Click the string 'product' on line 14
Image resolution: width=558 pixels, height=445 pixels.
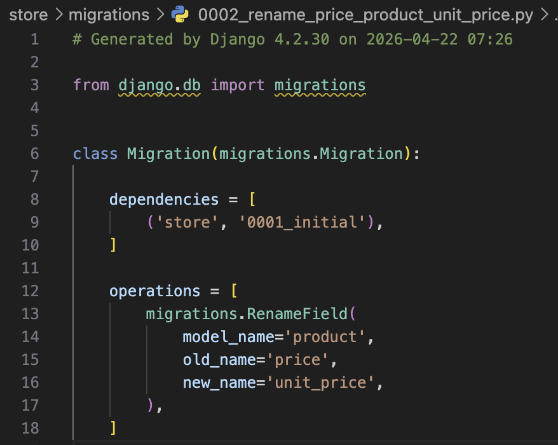tap(325, 337)
